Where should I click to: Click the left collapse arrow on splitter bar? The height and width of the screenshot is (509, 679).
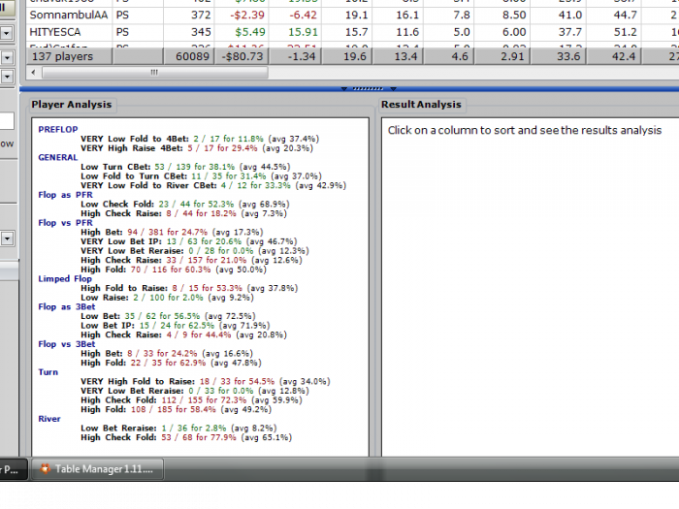coord(343,88)
